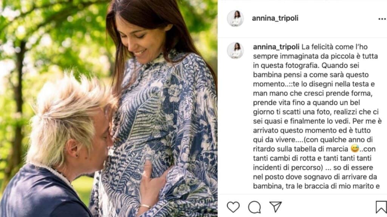Open the pregnancy photo of the couple
Screen dimensions: 387x217
point(108,108)
